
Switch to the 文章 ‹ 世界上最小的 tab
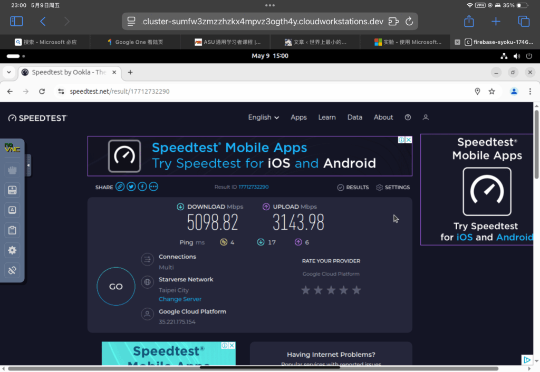tap(315, 42)
